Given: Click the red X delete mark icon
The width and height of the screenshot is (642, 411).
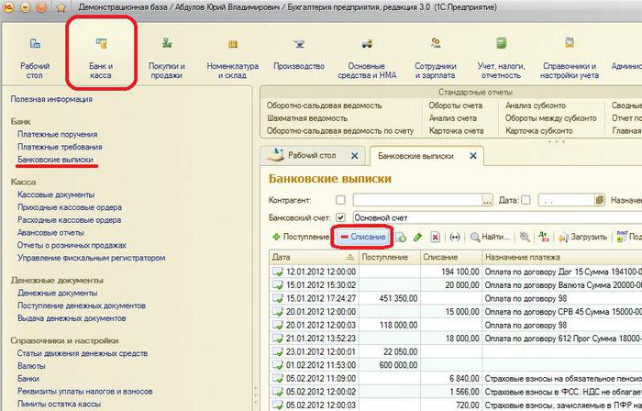Looking at the screenshot, I should click(436, 237).
